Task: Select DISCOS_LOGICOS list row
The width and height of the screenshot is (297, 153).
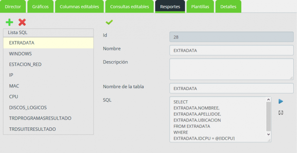Action: 48,107
